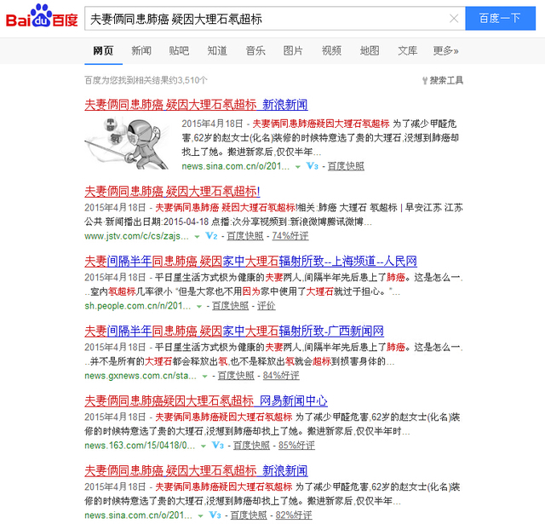
Task: Expand dropdown arrow next to first news.sina.com.cn URL
Action: click(297, 167)
